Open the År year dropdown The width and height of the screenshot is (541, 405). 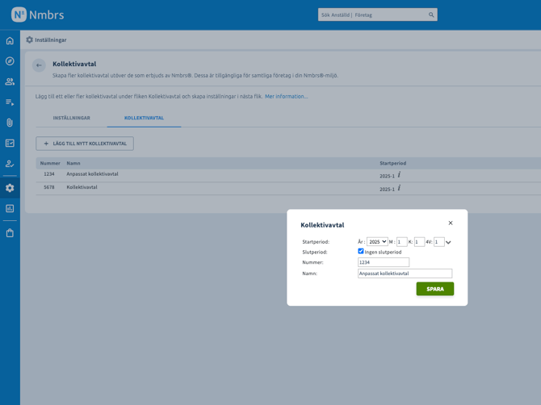click(x=377, y=242)
